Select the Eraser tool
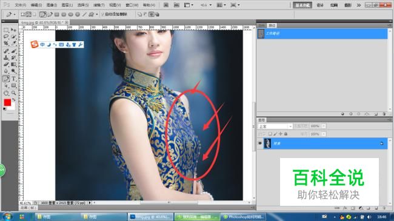 click(x=6, y=64)
